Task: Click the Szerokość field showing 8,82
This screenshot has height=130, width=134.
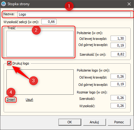Action: (x=118, y=54)
